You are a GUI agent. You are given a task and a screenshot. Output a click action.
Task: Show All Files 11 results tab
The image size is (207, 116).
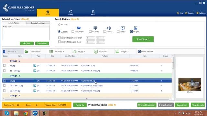pos(13,52)
